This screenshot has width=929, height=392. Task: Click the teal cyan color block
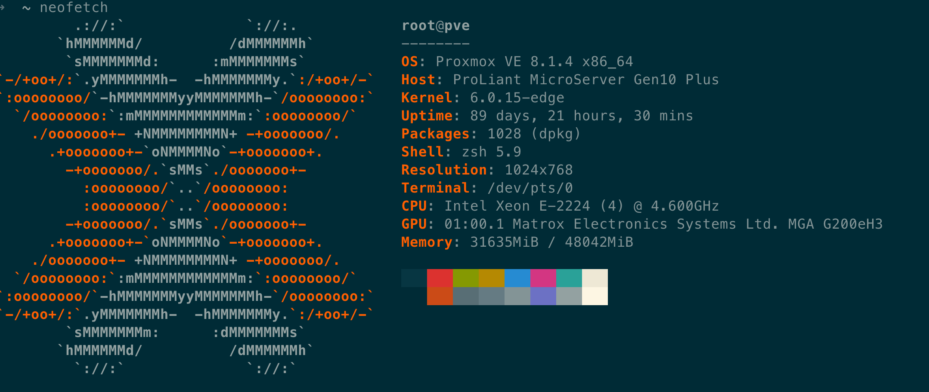pos(569,278)
